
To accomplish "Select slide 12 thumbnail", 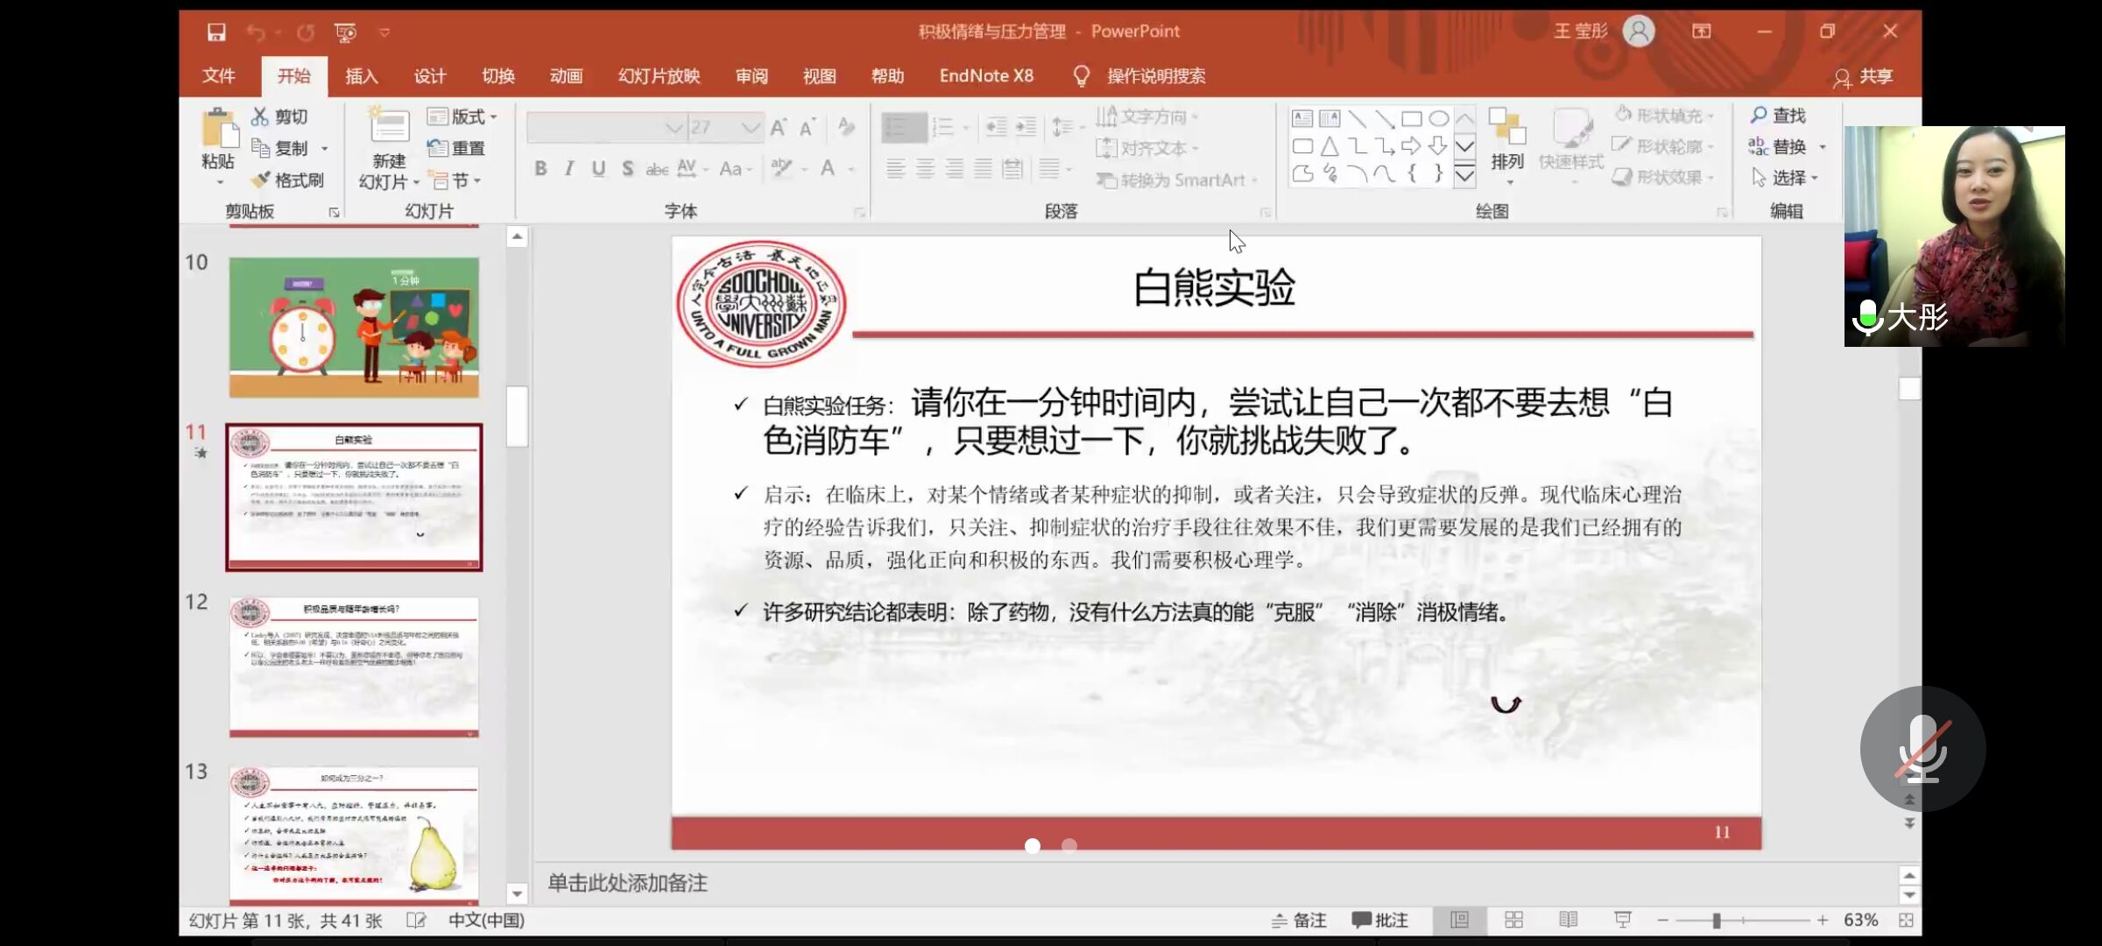I will [x=354, y=666].
